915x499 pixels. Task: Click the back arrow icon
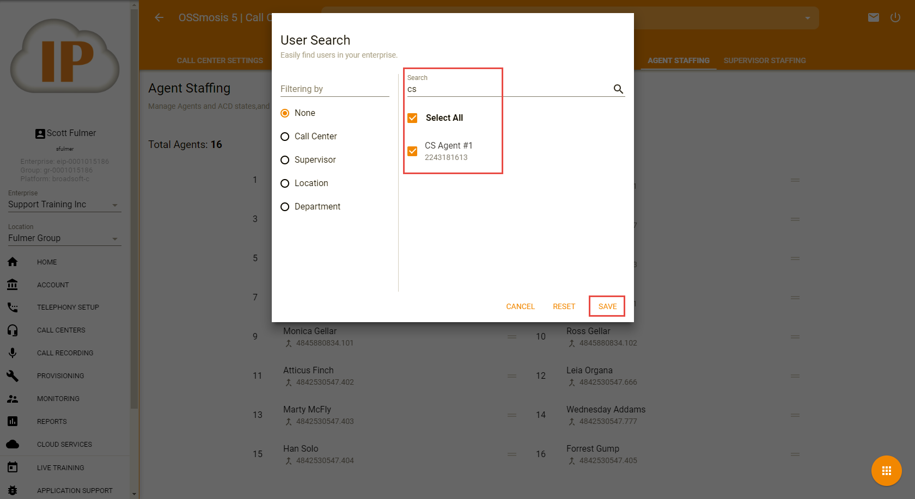pyautogui.click(x=159, y=17)
